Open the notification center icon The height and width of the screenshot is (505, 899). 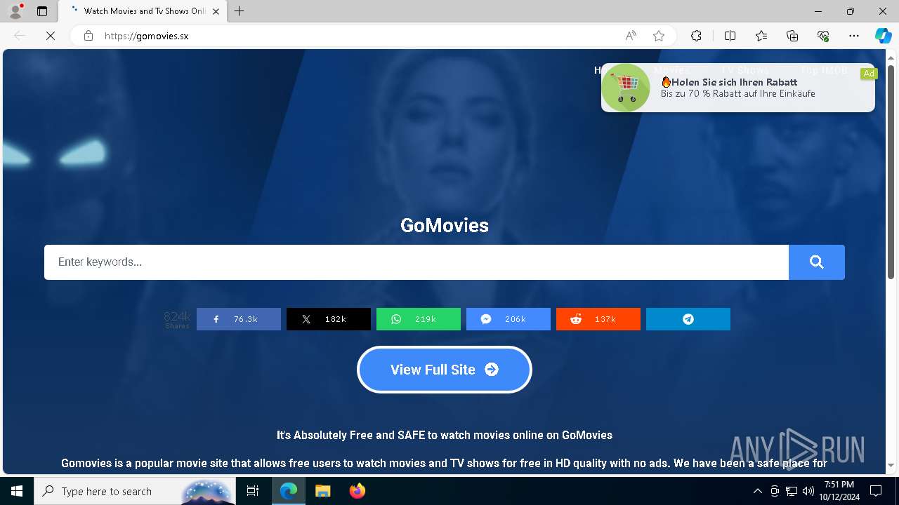(x=876, y=491)
